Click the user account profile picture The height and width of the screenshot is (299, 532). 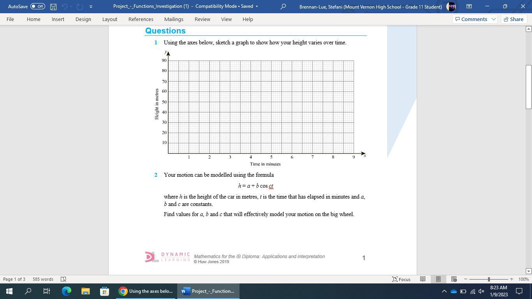(x=451, y=7)
